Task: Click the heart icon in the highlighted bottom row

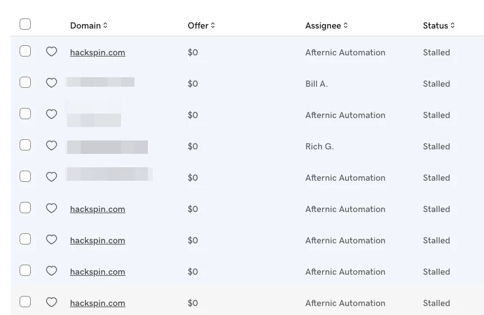Action: (x=52, y=302)
